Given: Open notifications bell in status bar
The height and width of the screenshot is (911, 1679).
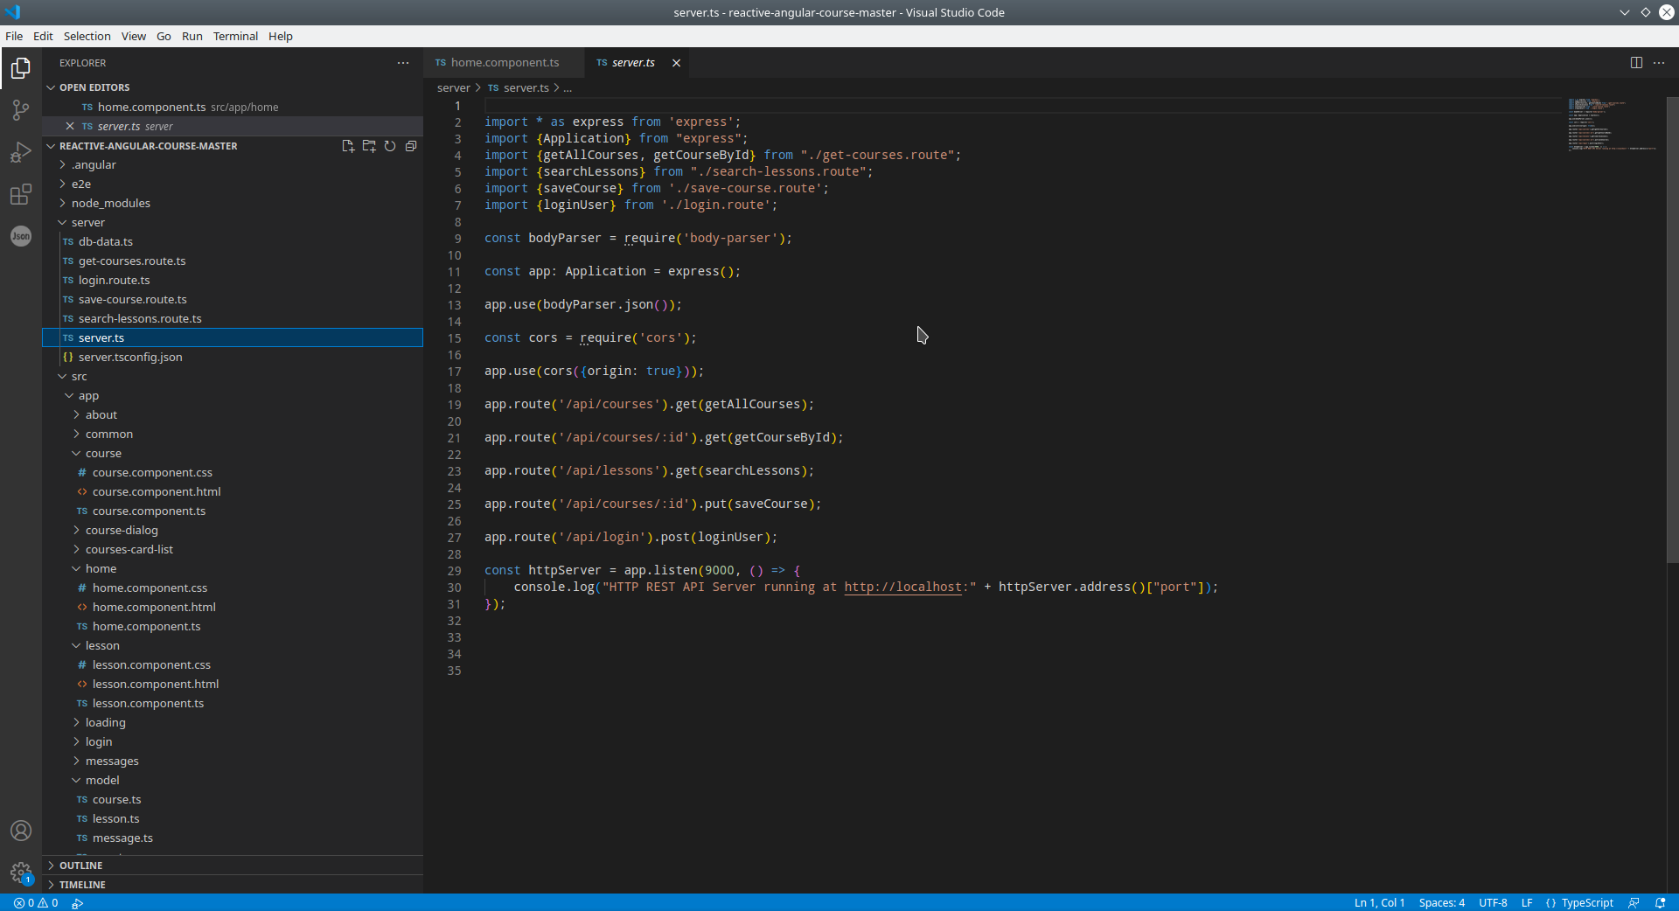Looking at the screenshot, I should (1661, 903).
